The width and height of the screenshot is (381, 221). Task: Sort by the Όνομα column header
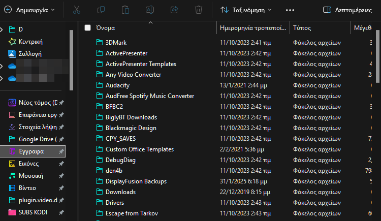click(105, 28)
